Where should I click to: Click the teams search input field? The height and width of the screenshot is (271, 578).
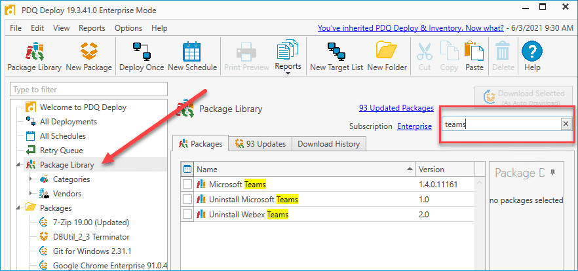pyautogui.click(x=501, y=124)
